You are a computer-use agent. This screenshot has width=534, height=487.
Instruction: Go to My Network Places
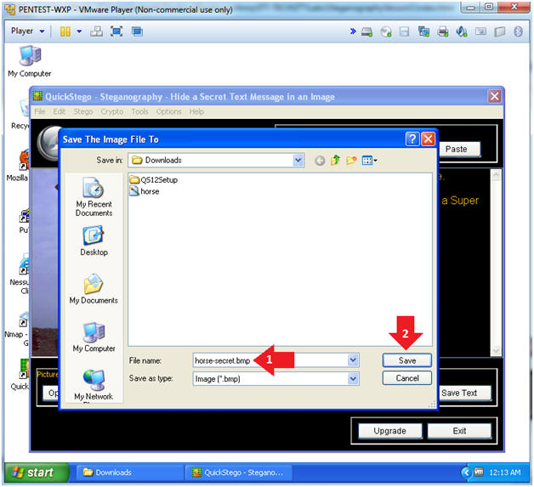94,385
